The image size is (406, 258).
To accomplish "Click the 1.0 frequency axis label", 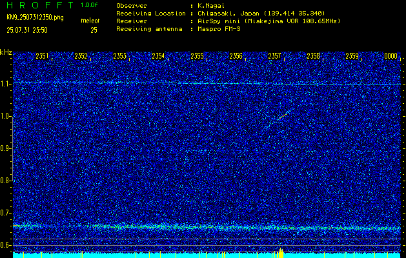I will click(5, 116).
